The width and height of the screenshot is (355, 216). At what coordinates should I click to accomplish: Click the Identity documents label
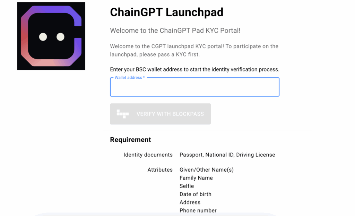coord(148,155)
